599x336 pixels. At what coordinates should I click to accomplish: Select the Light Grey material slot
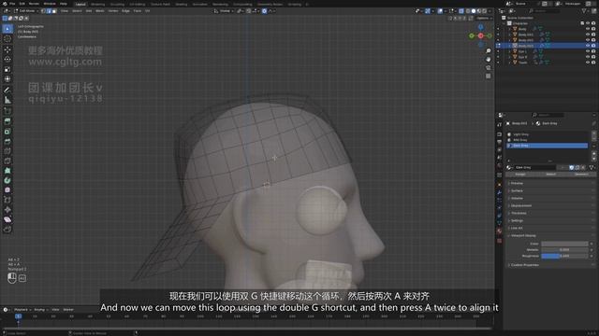pos(547,134)
